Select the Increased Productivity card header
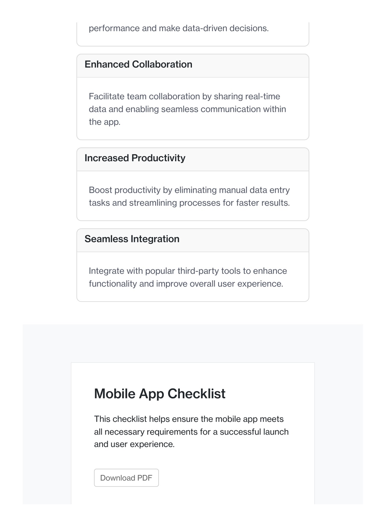Image resolution: width=375 pixels, height=531 pixels. tap(193, 159)
